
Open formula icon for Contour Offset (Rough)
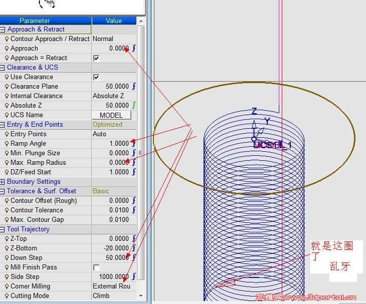tap(134, 200)
